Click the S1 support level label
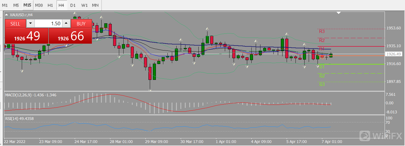The height and width of the screenshot is (146, 405). [322, 67]
